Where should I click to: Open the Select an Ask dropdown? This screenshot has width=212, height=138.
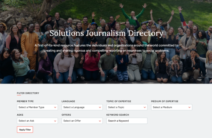(37, 121)
